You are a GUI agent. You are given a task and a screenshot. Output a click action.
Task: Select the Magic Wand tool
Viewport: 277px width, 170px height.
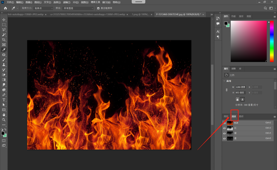[x=4, y=35]
